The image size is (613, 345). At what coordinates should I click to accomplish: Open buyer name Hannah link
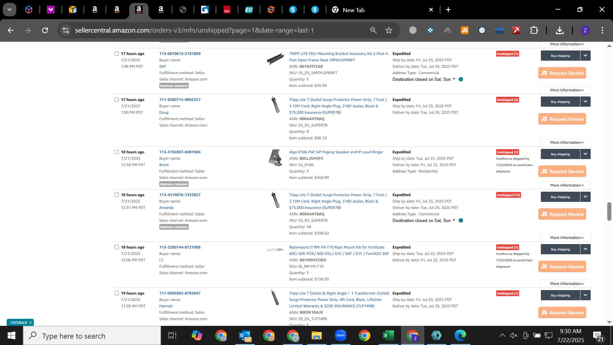pyautogui.click(x=166, y=306)
